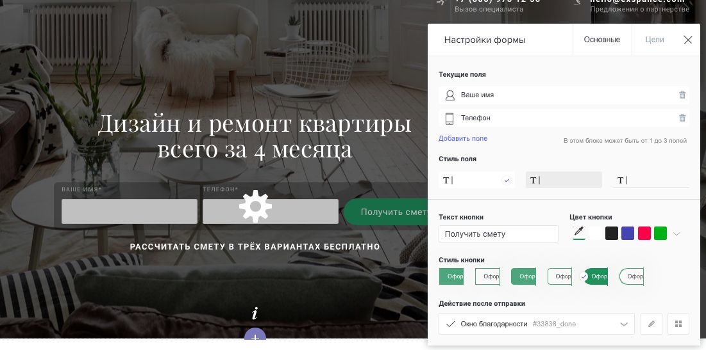Click the Получить смету green button on the page

coord(385,212)
